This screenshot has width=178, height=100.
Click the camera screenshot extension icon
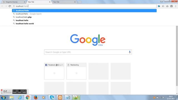(x=167, y=6)
